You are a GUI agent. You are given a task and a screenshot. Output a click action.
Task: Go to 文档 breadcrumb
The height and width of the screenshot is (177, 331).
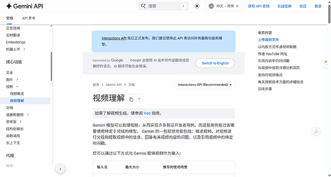[131, 84]
